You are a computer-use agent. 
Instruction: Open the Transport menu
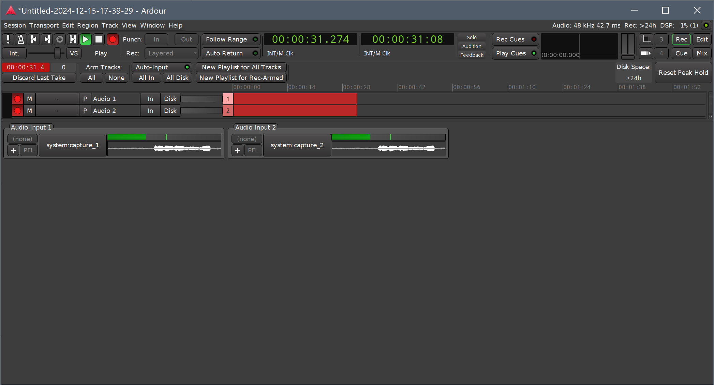coord(44,26)
